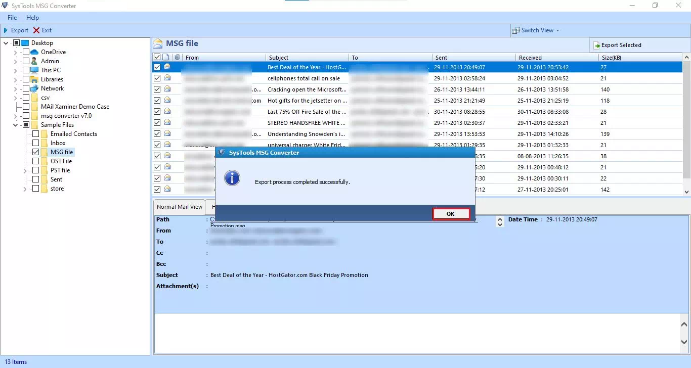Uncheck the Last 75% Off Fire Sale row

157,111
